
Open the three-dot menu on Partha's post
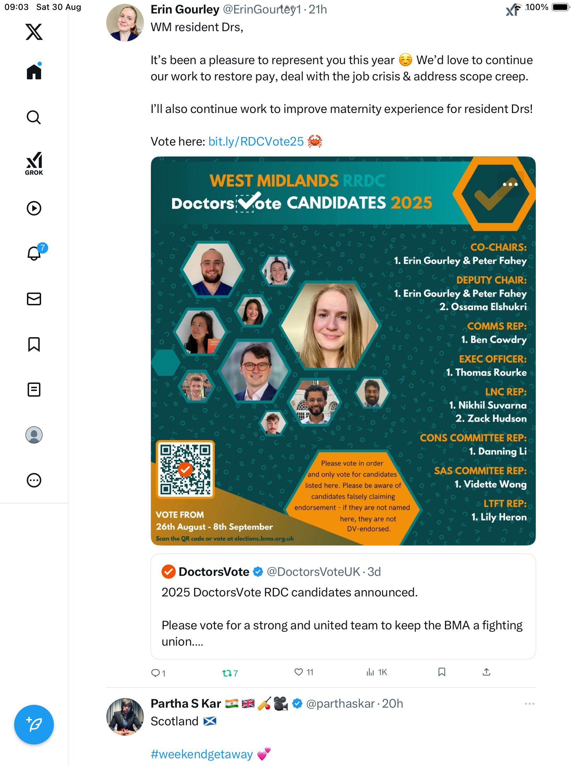[x=529, y=704]
